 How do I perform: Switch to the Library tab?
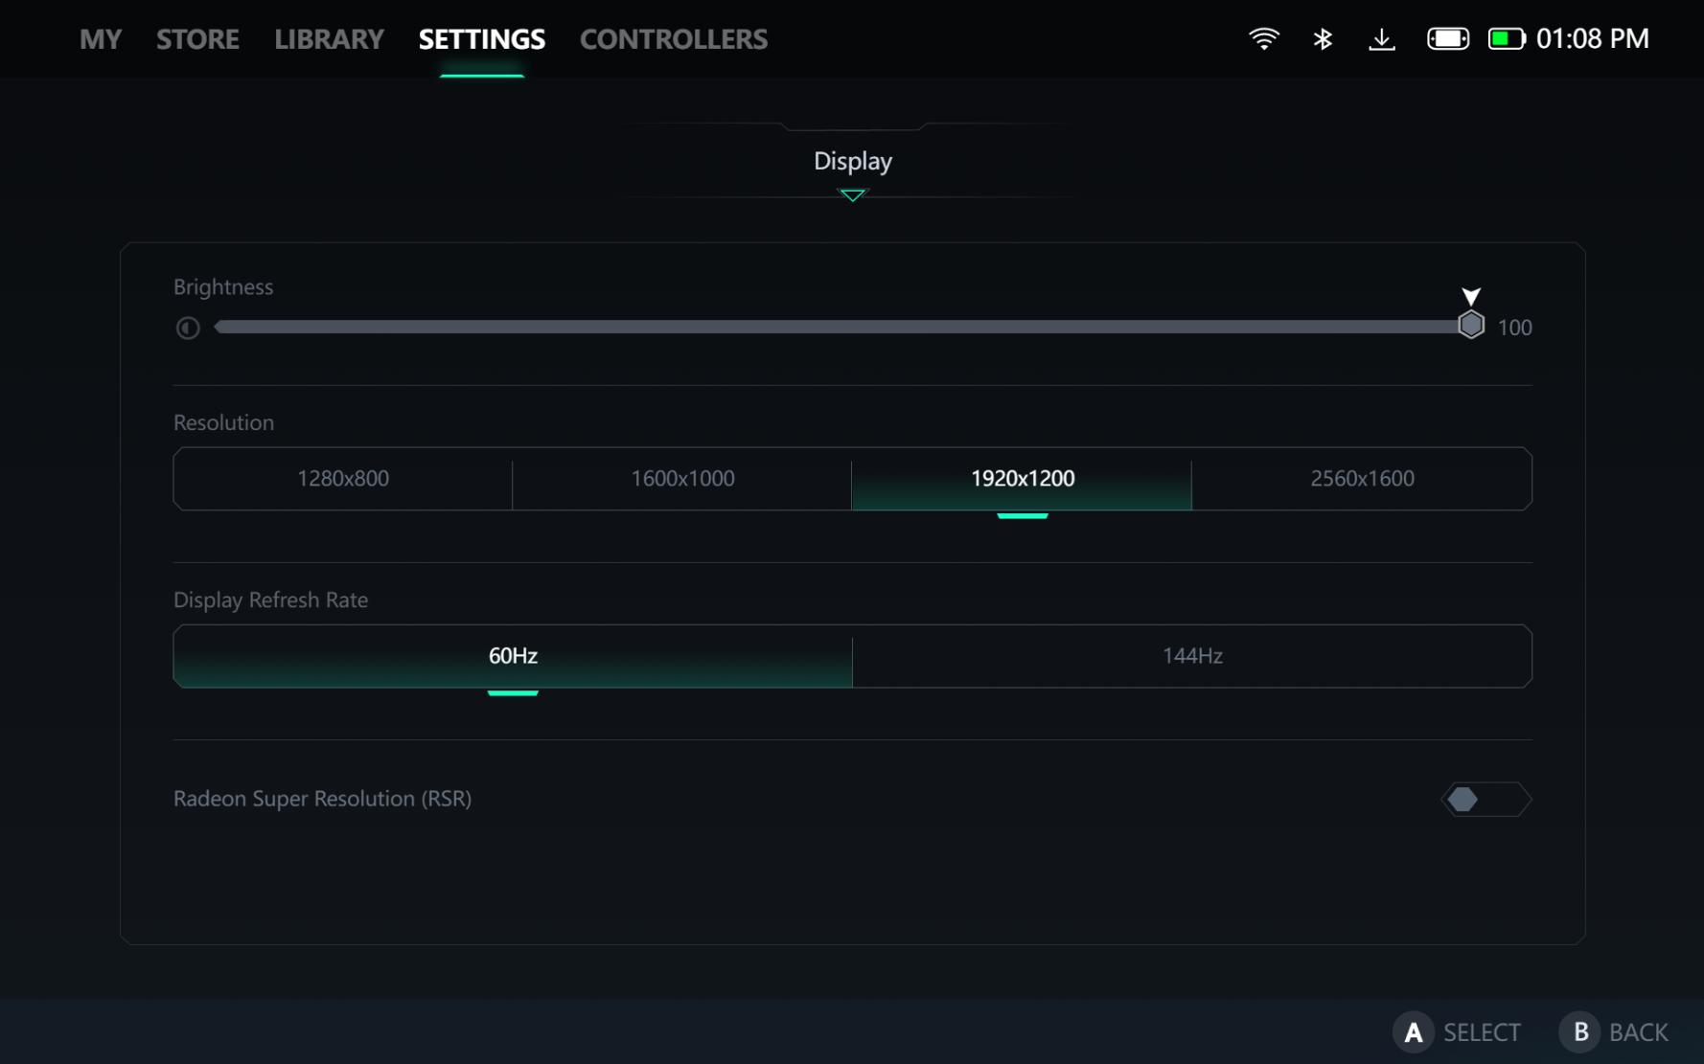(x=329, y=39)
